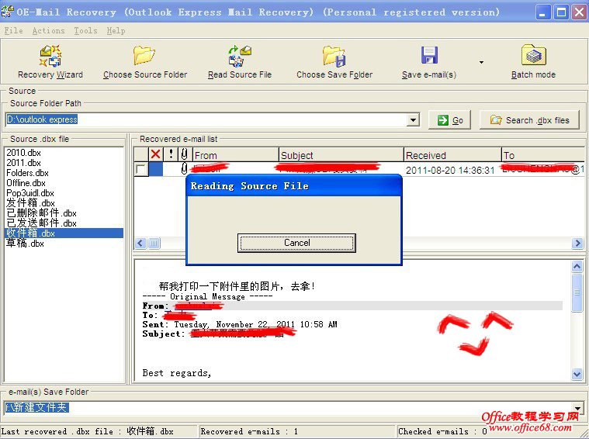The image size is (589, 439).
Task: Sort the list by Received column
Action: pyautogui.click(x=452, y=155)
